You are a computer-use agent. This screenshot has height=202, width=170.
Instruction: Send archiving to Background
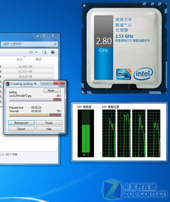point(21,123)
